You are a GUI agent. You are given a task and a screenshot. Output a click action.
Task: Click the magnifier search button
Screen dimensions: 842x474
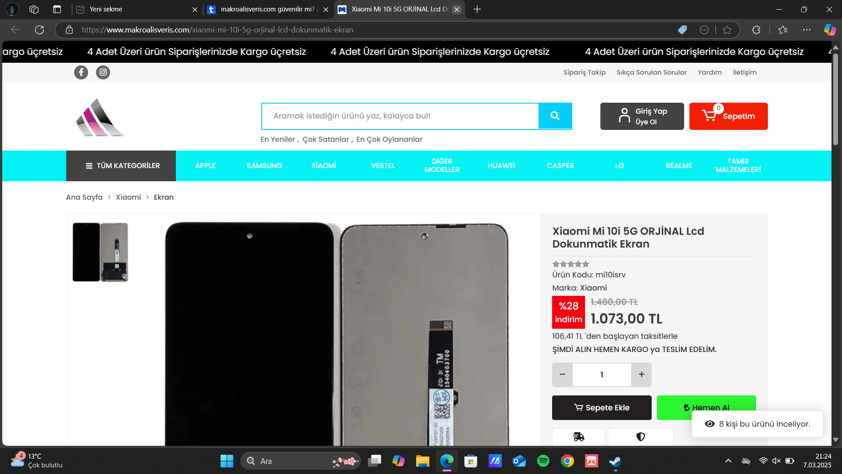(555, 116)
